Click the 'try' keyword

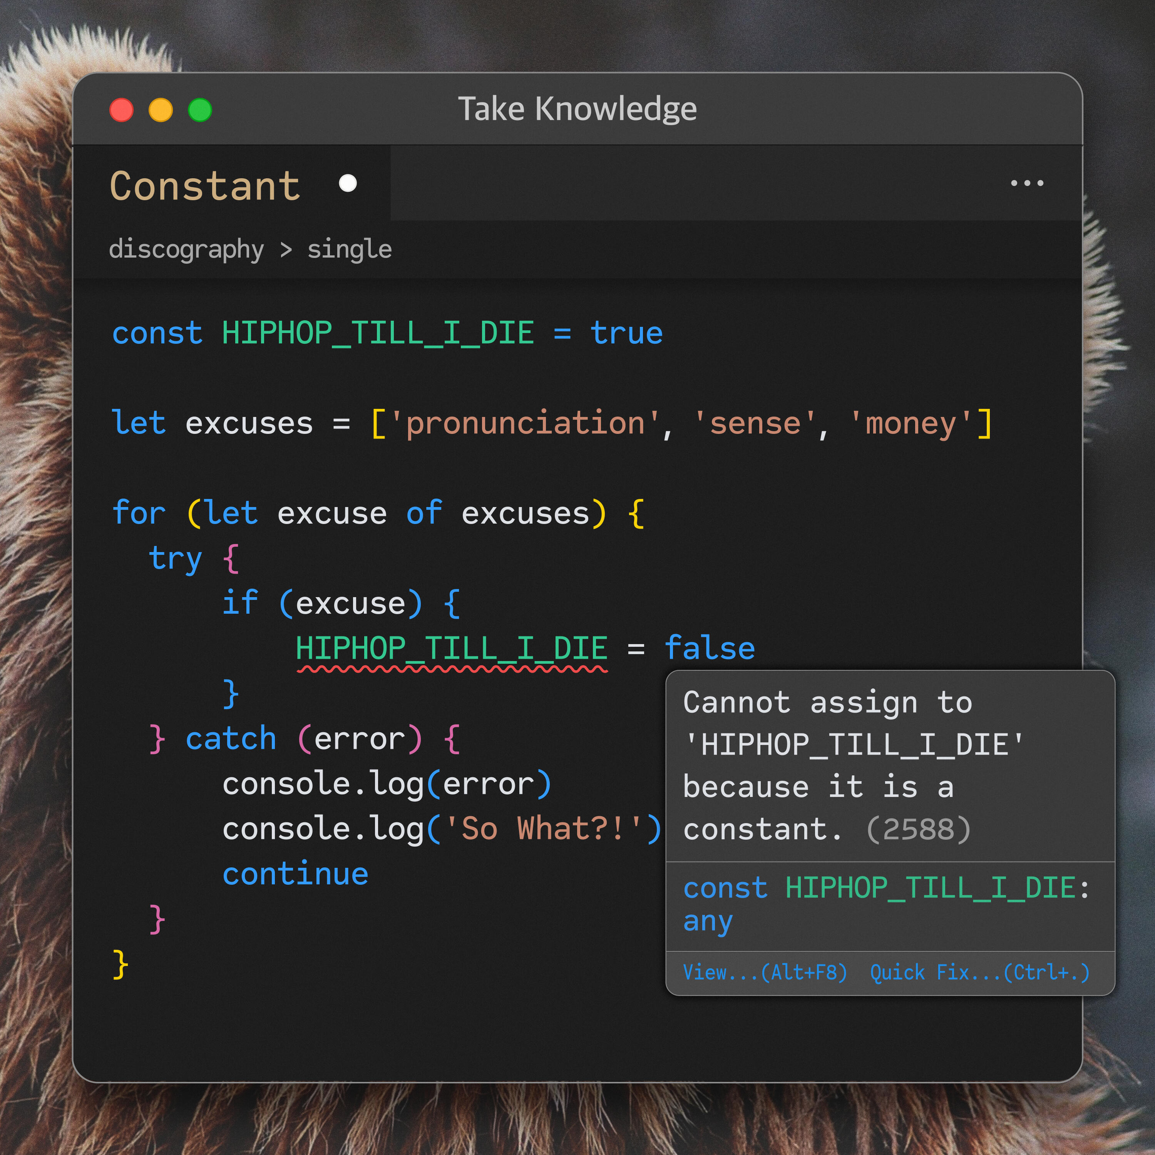176,559
